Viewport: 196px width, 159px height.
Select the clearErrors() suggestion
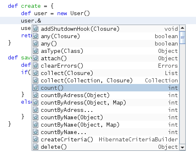point(106,66)
